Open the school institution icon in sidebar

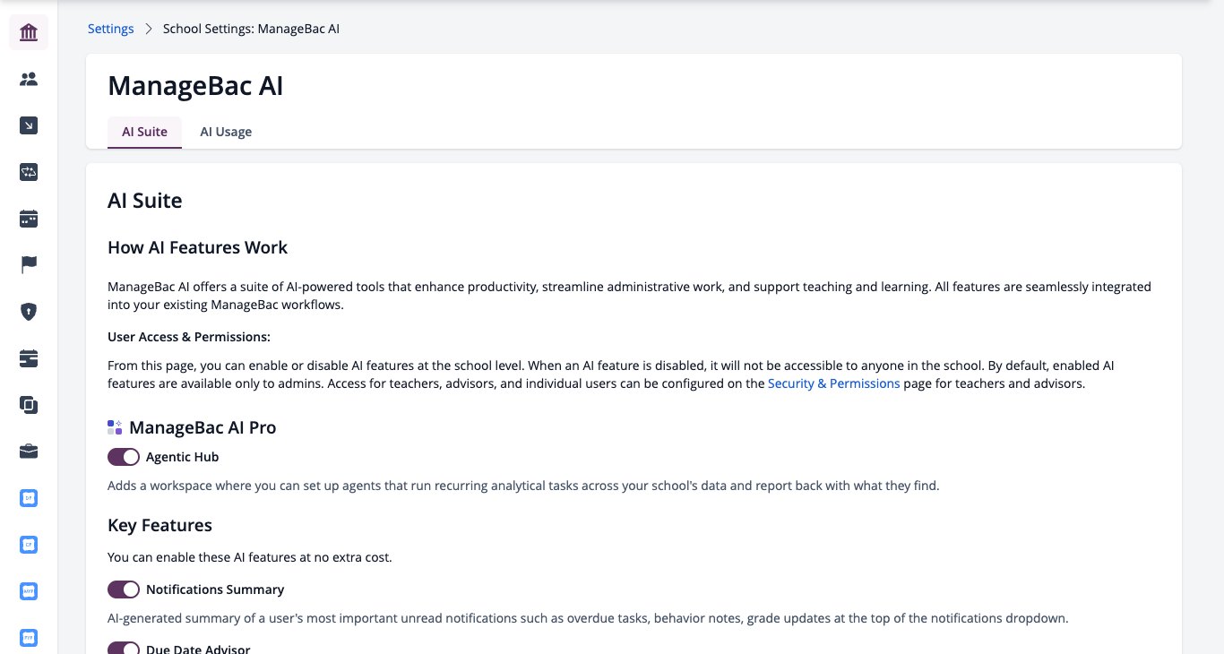(29, 33)
